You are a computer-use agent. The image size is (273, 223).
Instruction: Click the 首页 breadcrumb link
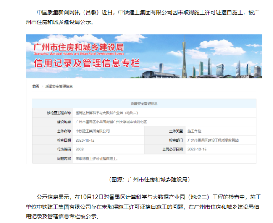coord(36,86)
